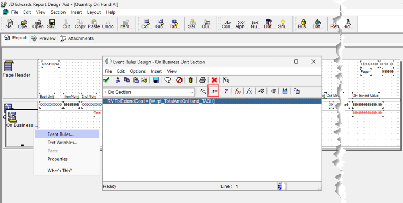403x203 pixels.
Task: Click the trash can Delete icon
Action: point(191,80)
